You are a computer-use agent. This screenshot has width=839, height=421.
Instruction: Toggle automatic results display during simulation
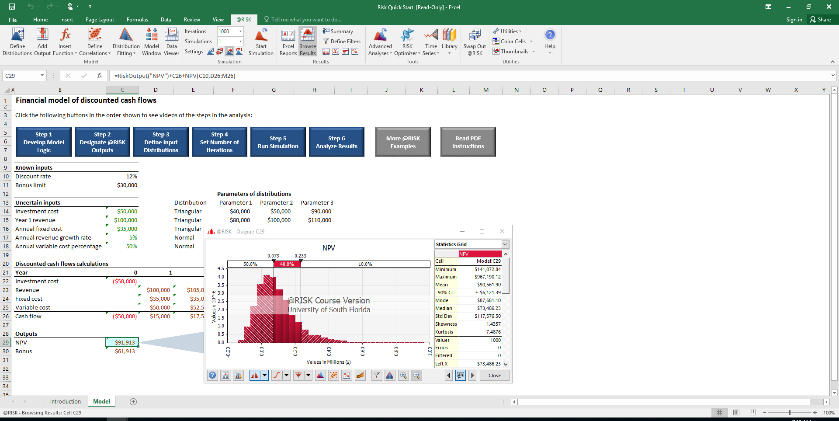point(229,52)
